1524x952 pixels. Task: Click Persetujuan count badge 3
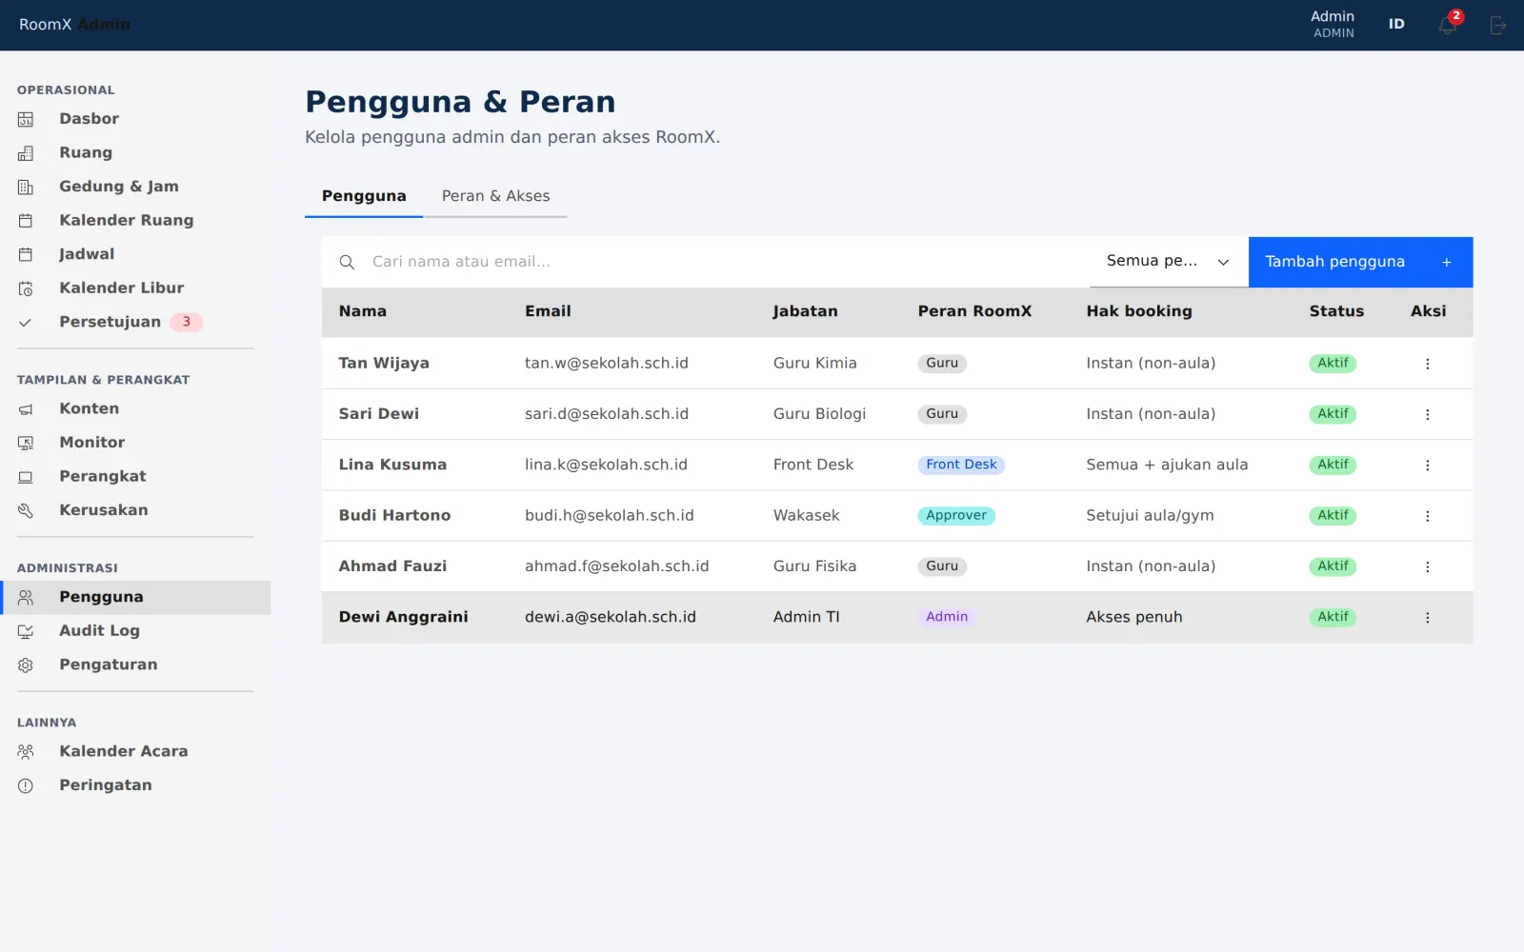186,322
